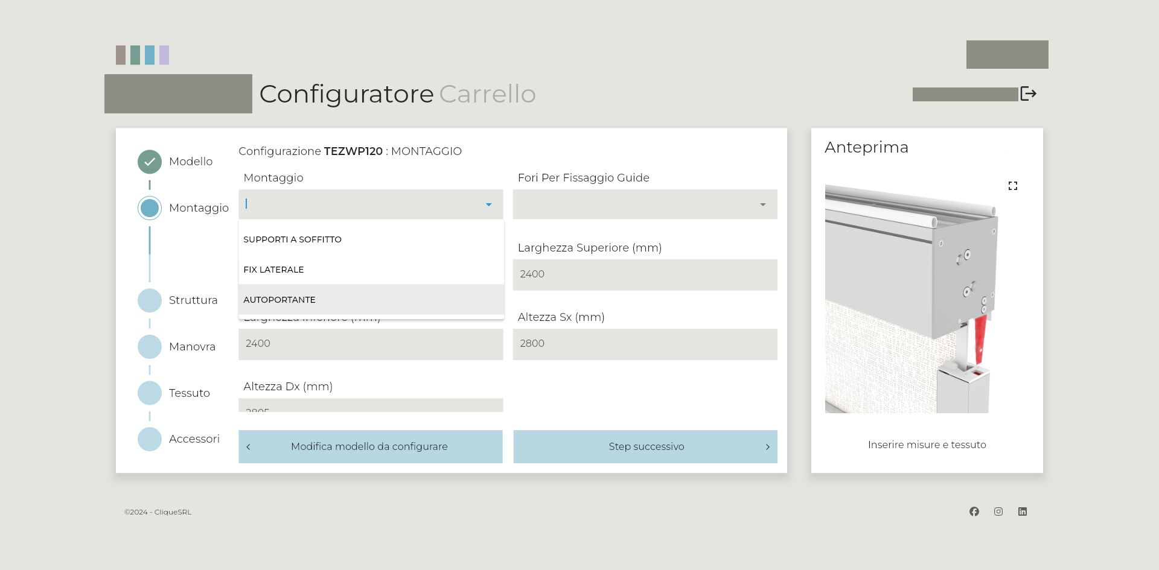Open the LinkedIn icon in footer
Viewport: 1159px width, 570px height.
(1023, 511)
